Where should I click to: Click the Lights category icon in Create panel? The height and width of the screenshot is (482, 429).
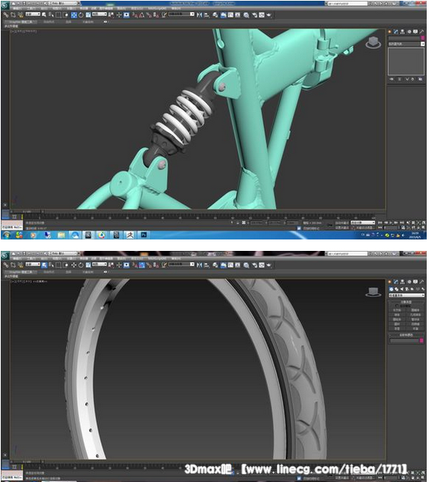pyautogui.click(x=402, y=289)
